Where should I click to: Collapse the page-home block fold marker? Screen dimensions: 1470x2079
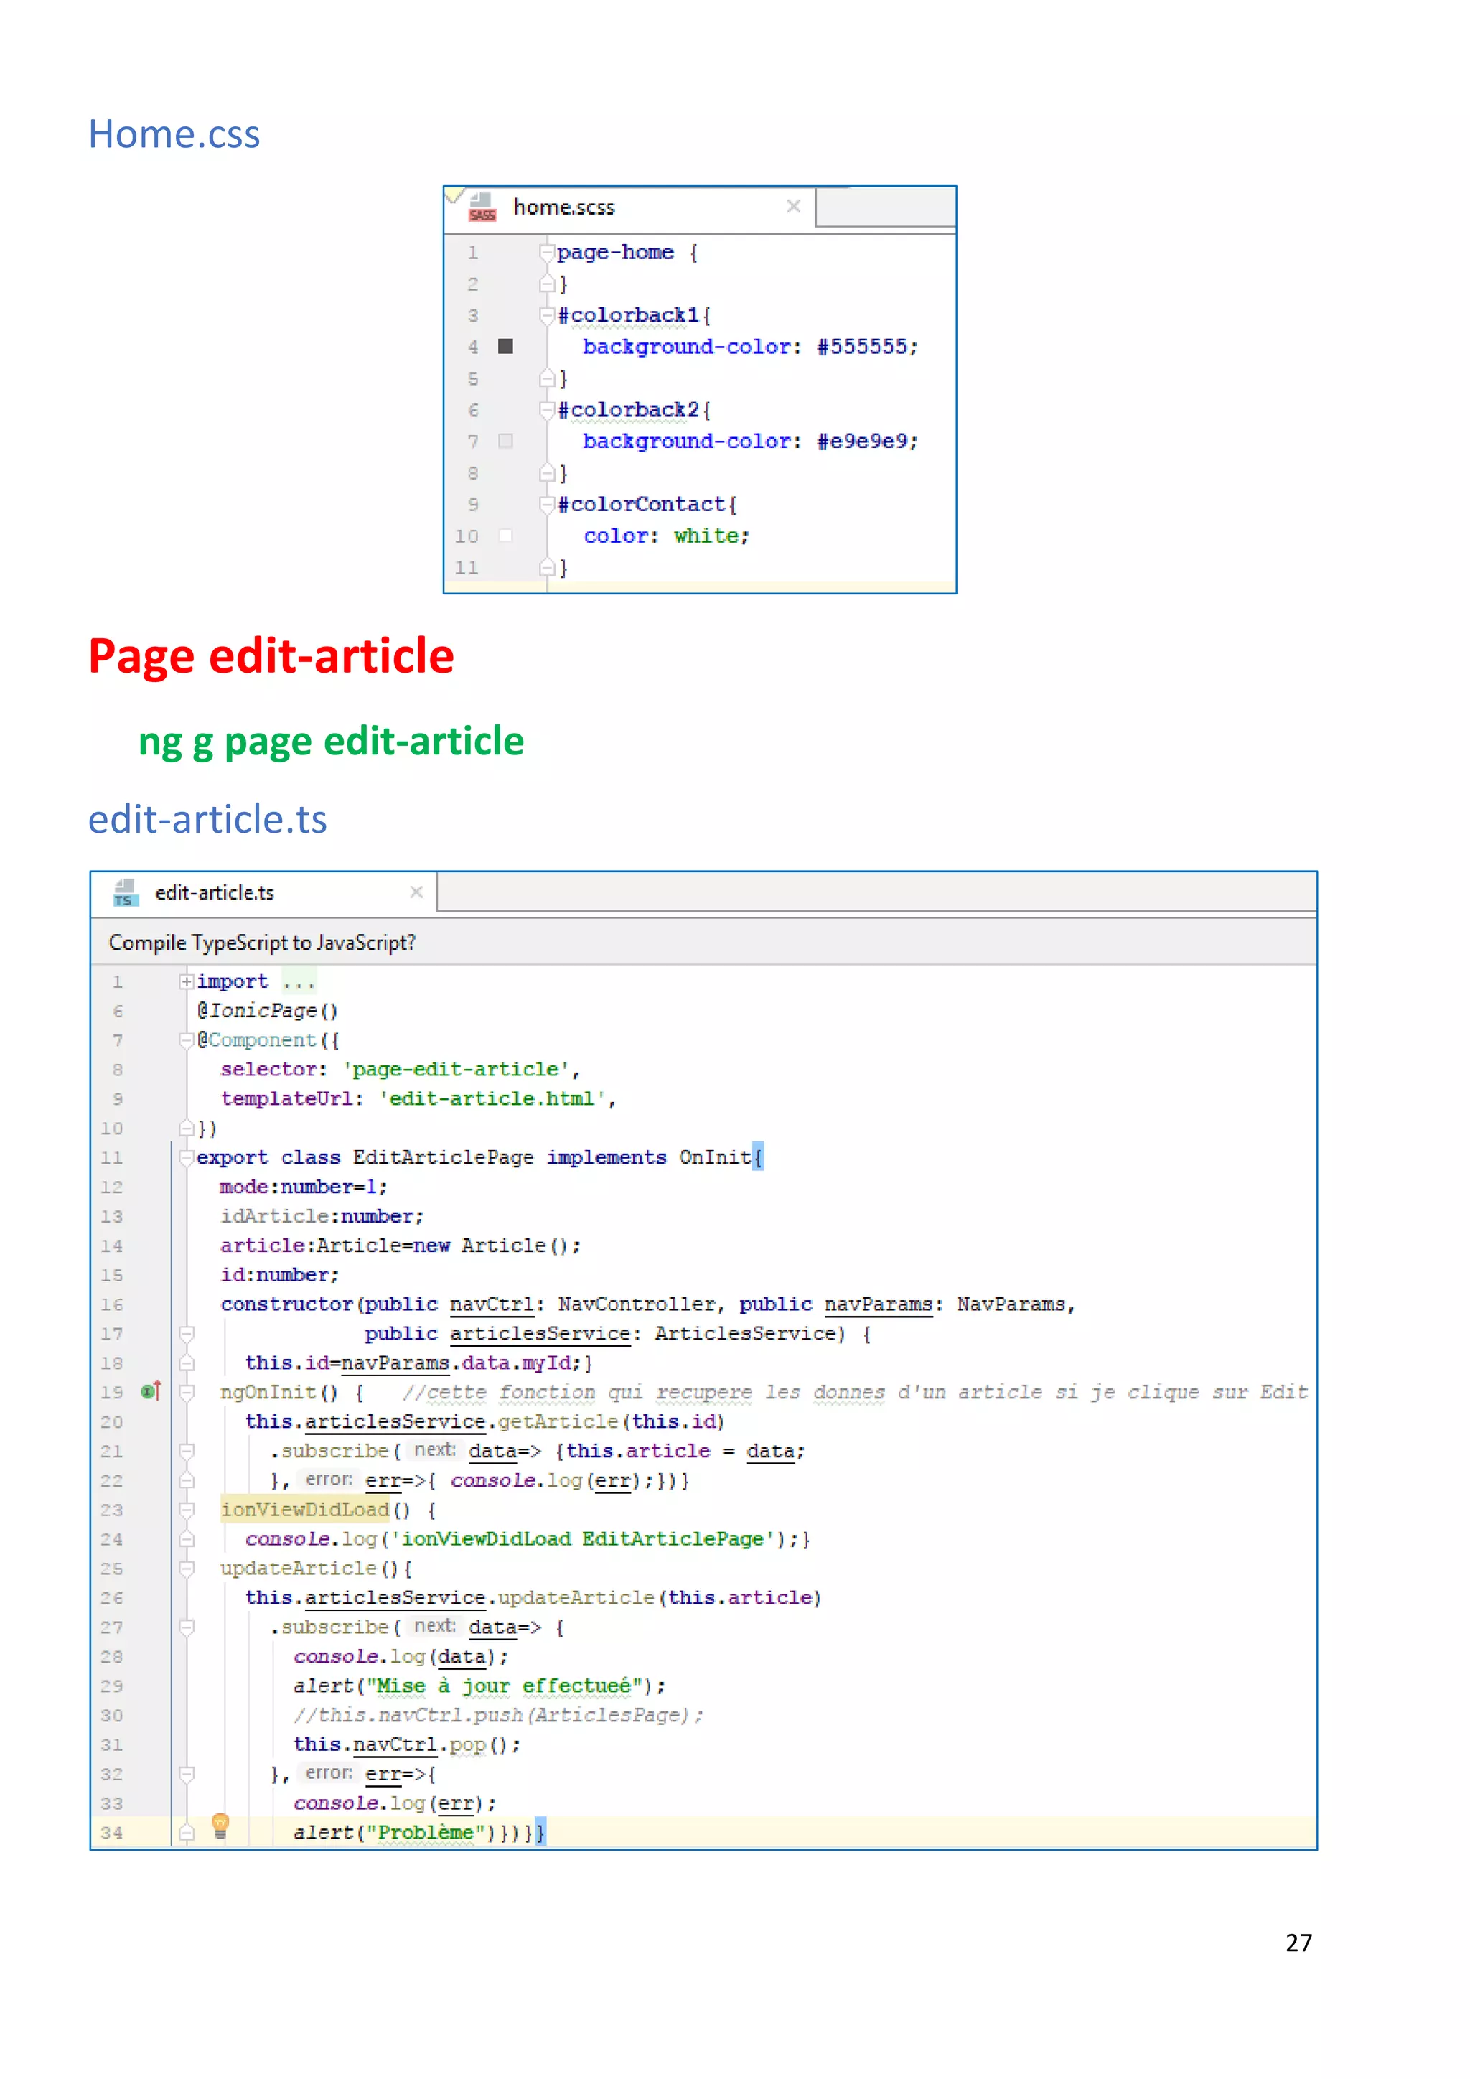pos(547,252)
